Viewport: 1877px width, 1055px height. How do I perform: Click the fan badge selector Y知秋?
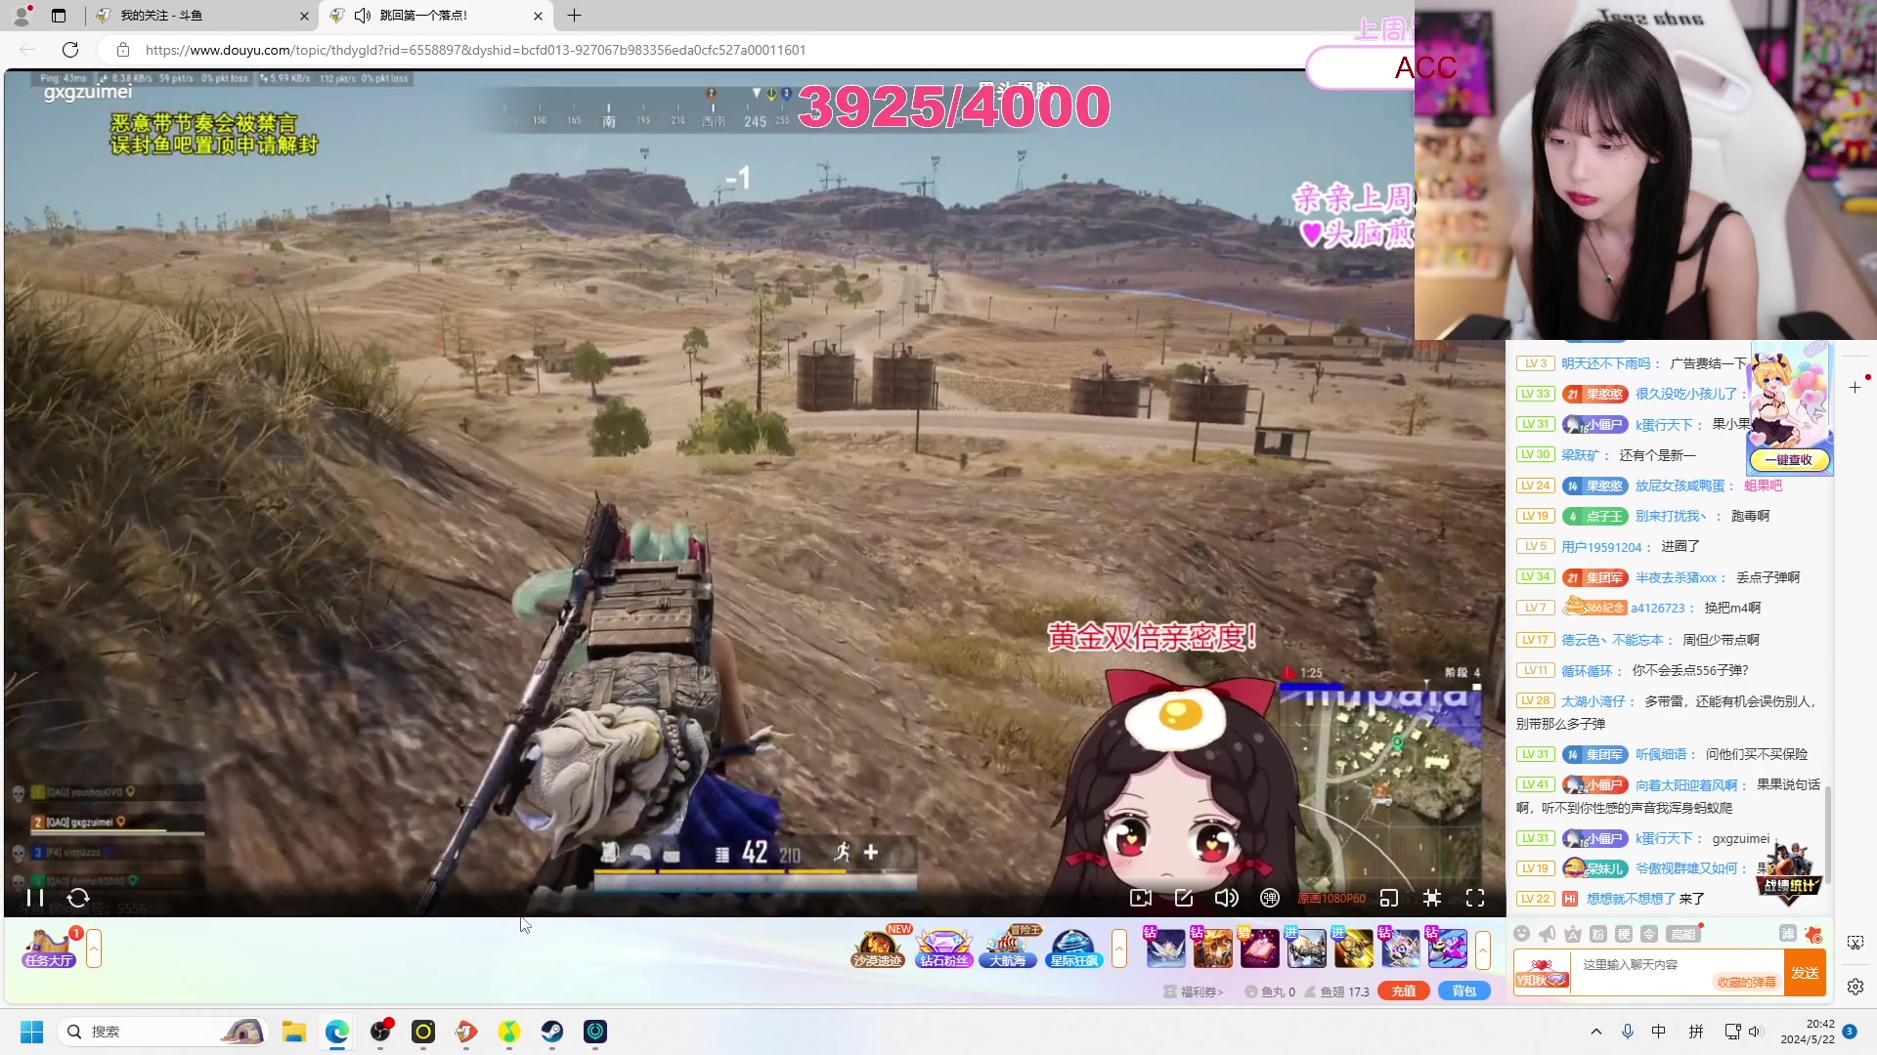click(1543, 973)
